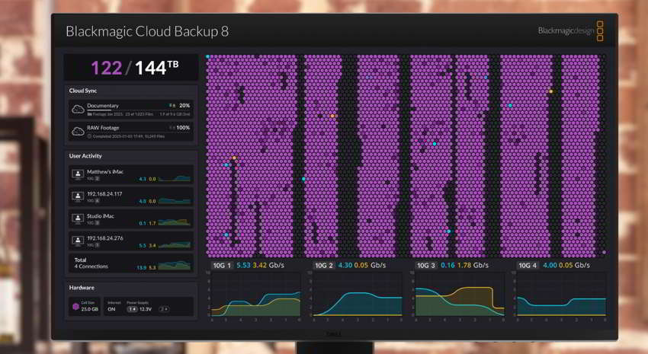Viewport: 648px width, 354px height.
Task: Click the Documentary 20% progress value
Action: (x=184, y=106)
